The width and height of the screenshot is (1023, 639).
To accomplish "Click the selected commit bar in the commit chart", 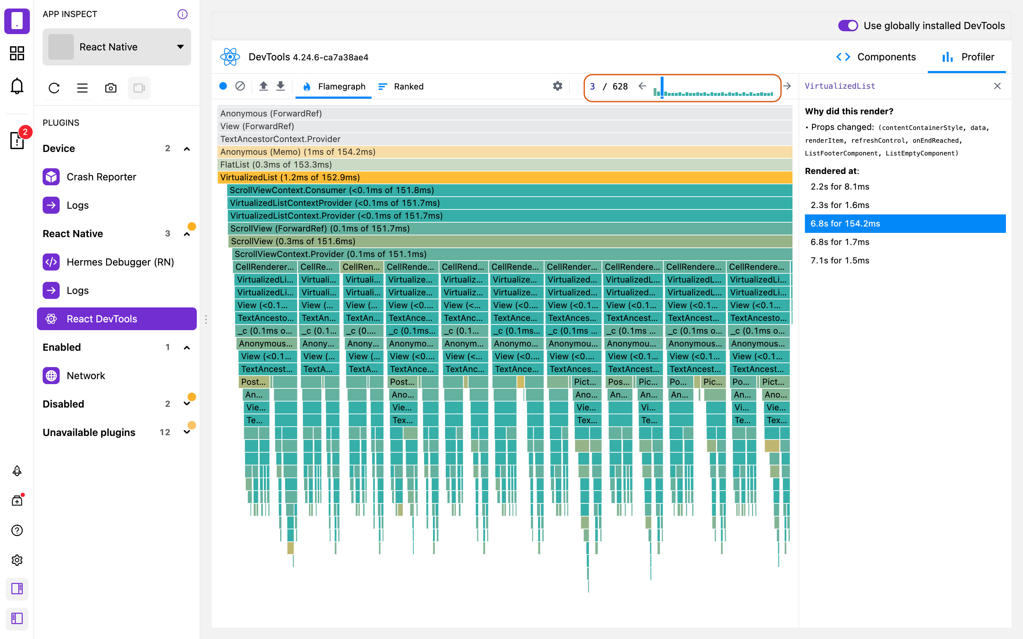I will (662, 87).
